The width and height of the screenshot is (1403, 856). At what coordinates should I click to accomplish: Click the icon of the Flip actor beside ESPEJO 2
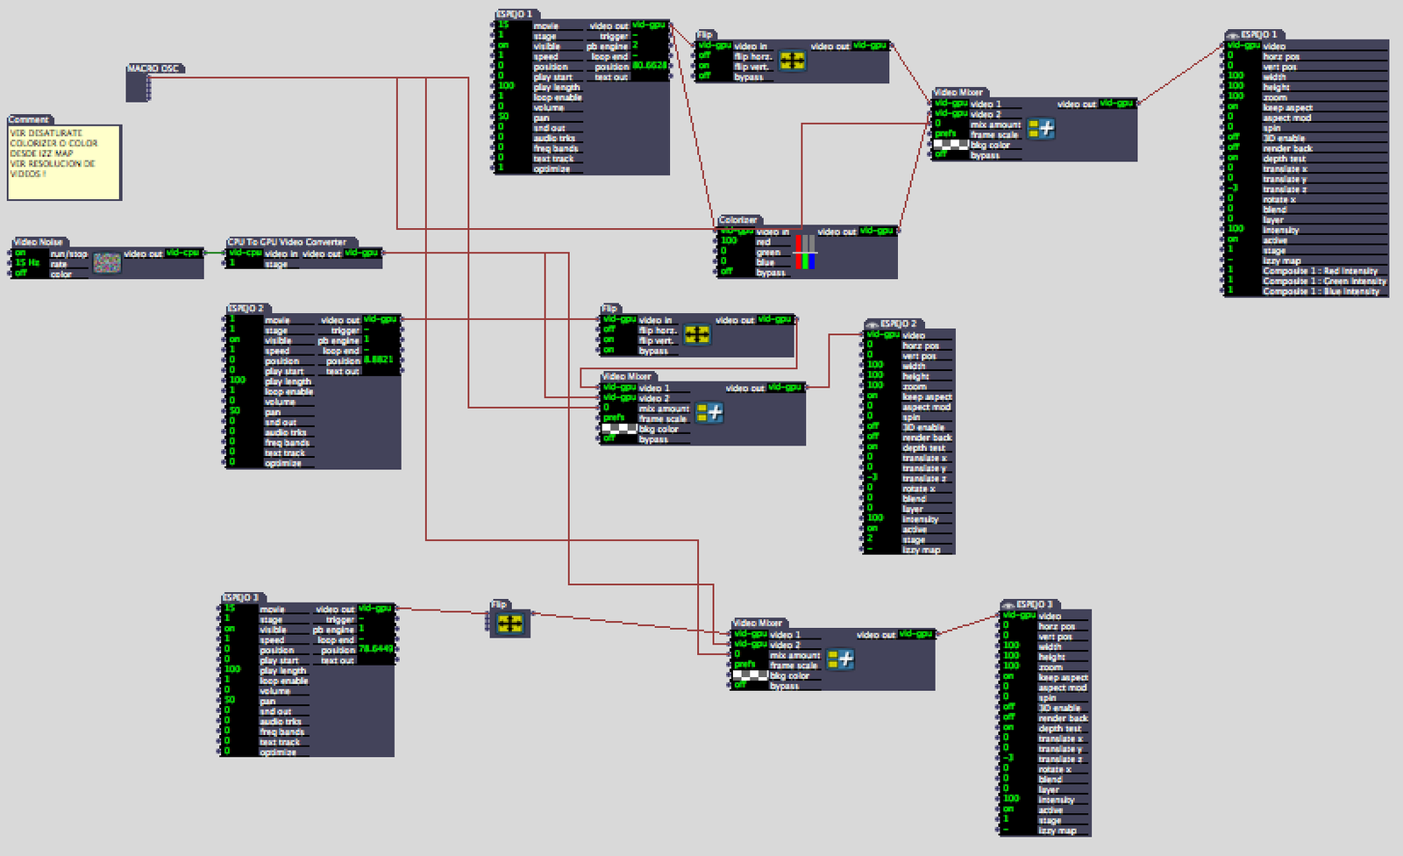(697, 335)
